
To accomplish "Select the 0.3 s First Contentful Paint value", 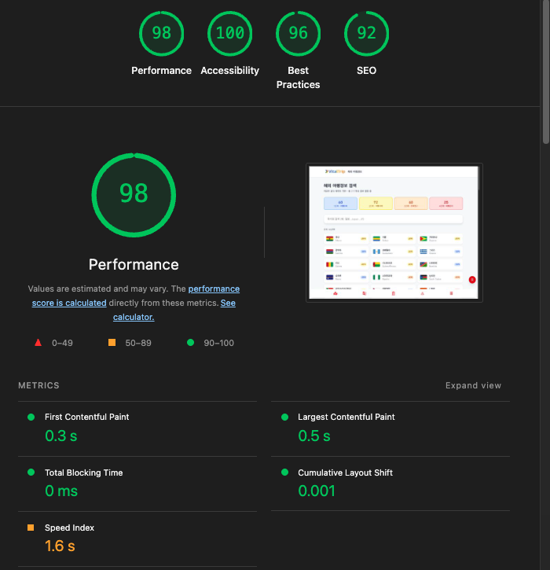I will click(x=61, y=436).
